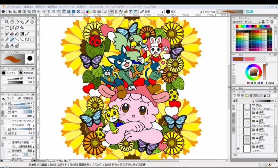Enable the 更新省略 checkbox

(x=9, y=151)
